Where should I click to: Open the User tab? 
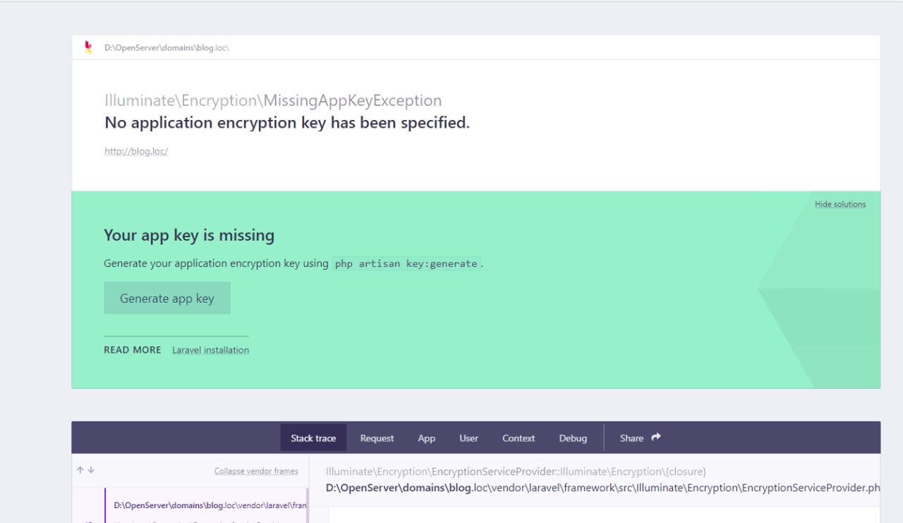pyautogui.click(x=468, y=438)
